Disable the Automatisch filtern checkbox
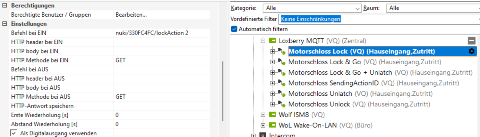480x137 pixels. 234,29
